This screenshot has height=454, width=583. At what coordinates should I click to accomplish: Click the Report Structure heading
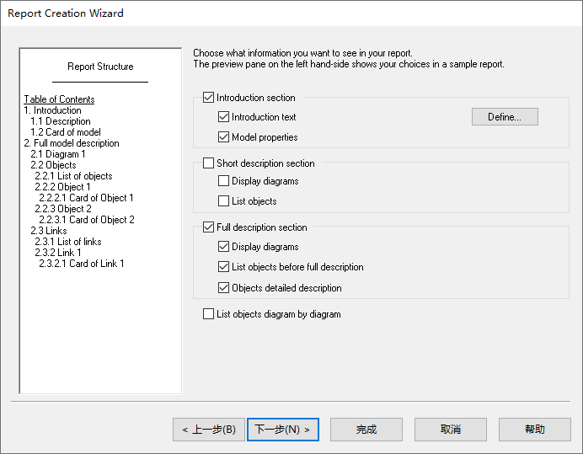pos(100,67)
